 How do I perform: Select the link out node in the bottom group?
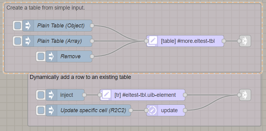(245, 95)
